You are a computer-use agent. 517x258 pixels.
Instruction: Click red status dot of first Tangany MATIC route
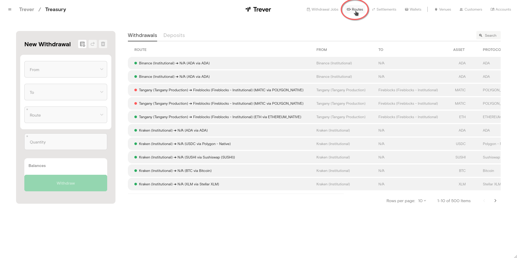coord(136,90)
